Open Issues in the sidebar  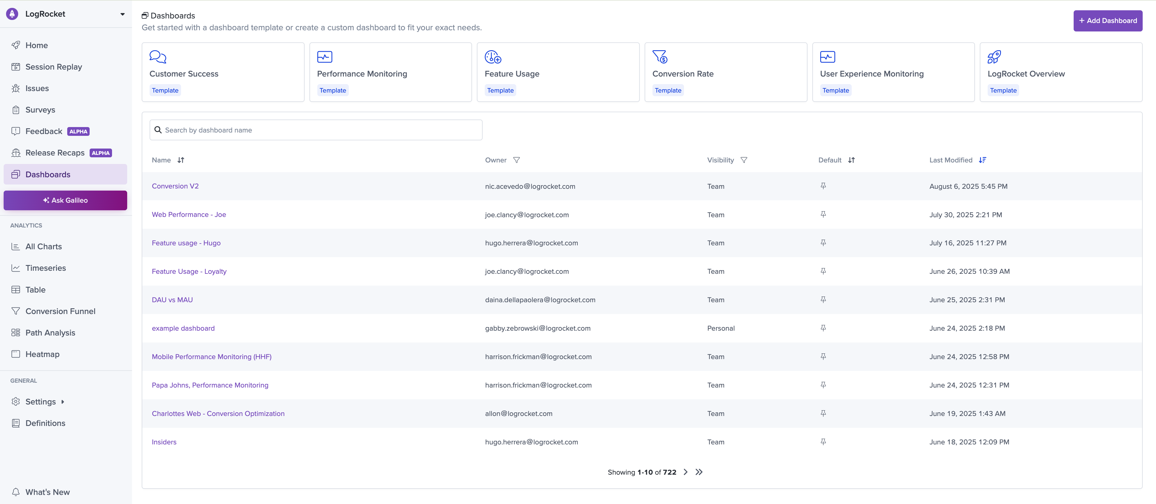(x=37, y=88)
